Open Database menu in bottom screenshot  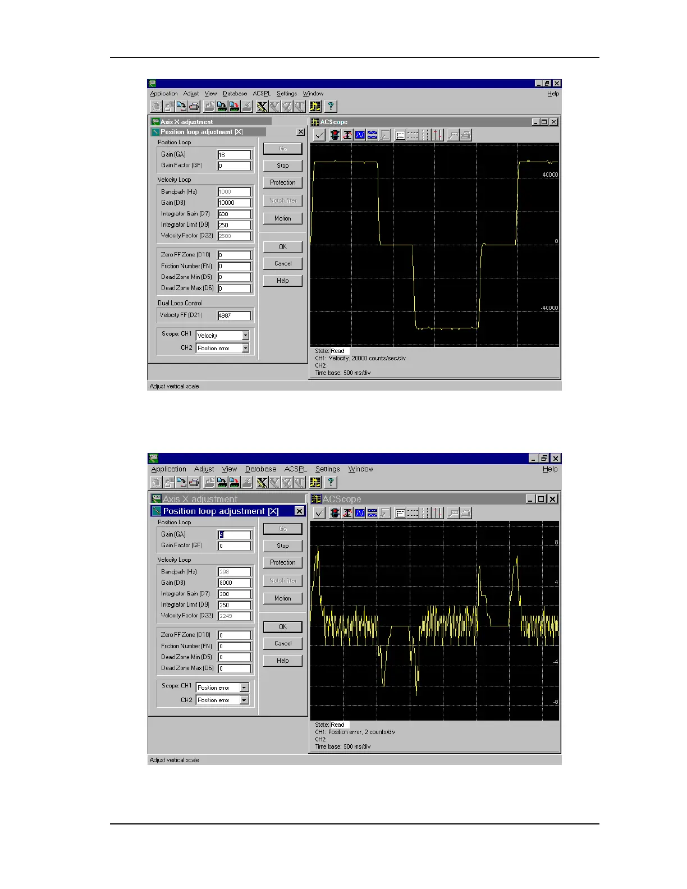pyautogui.click(x=260, y=469)
